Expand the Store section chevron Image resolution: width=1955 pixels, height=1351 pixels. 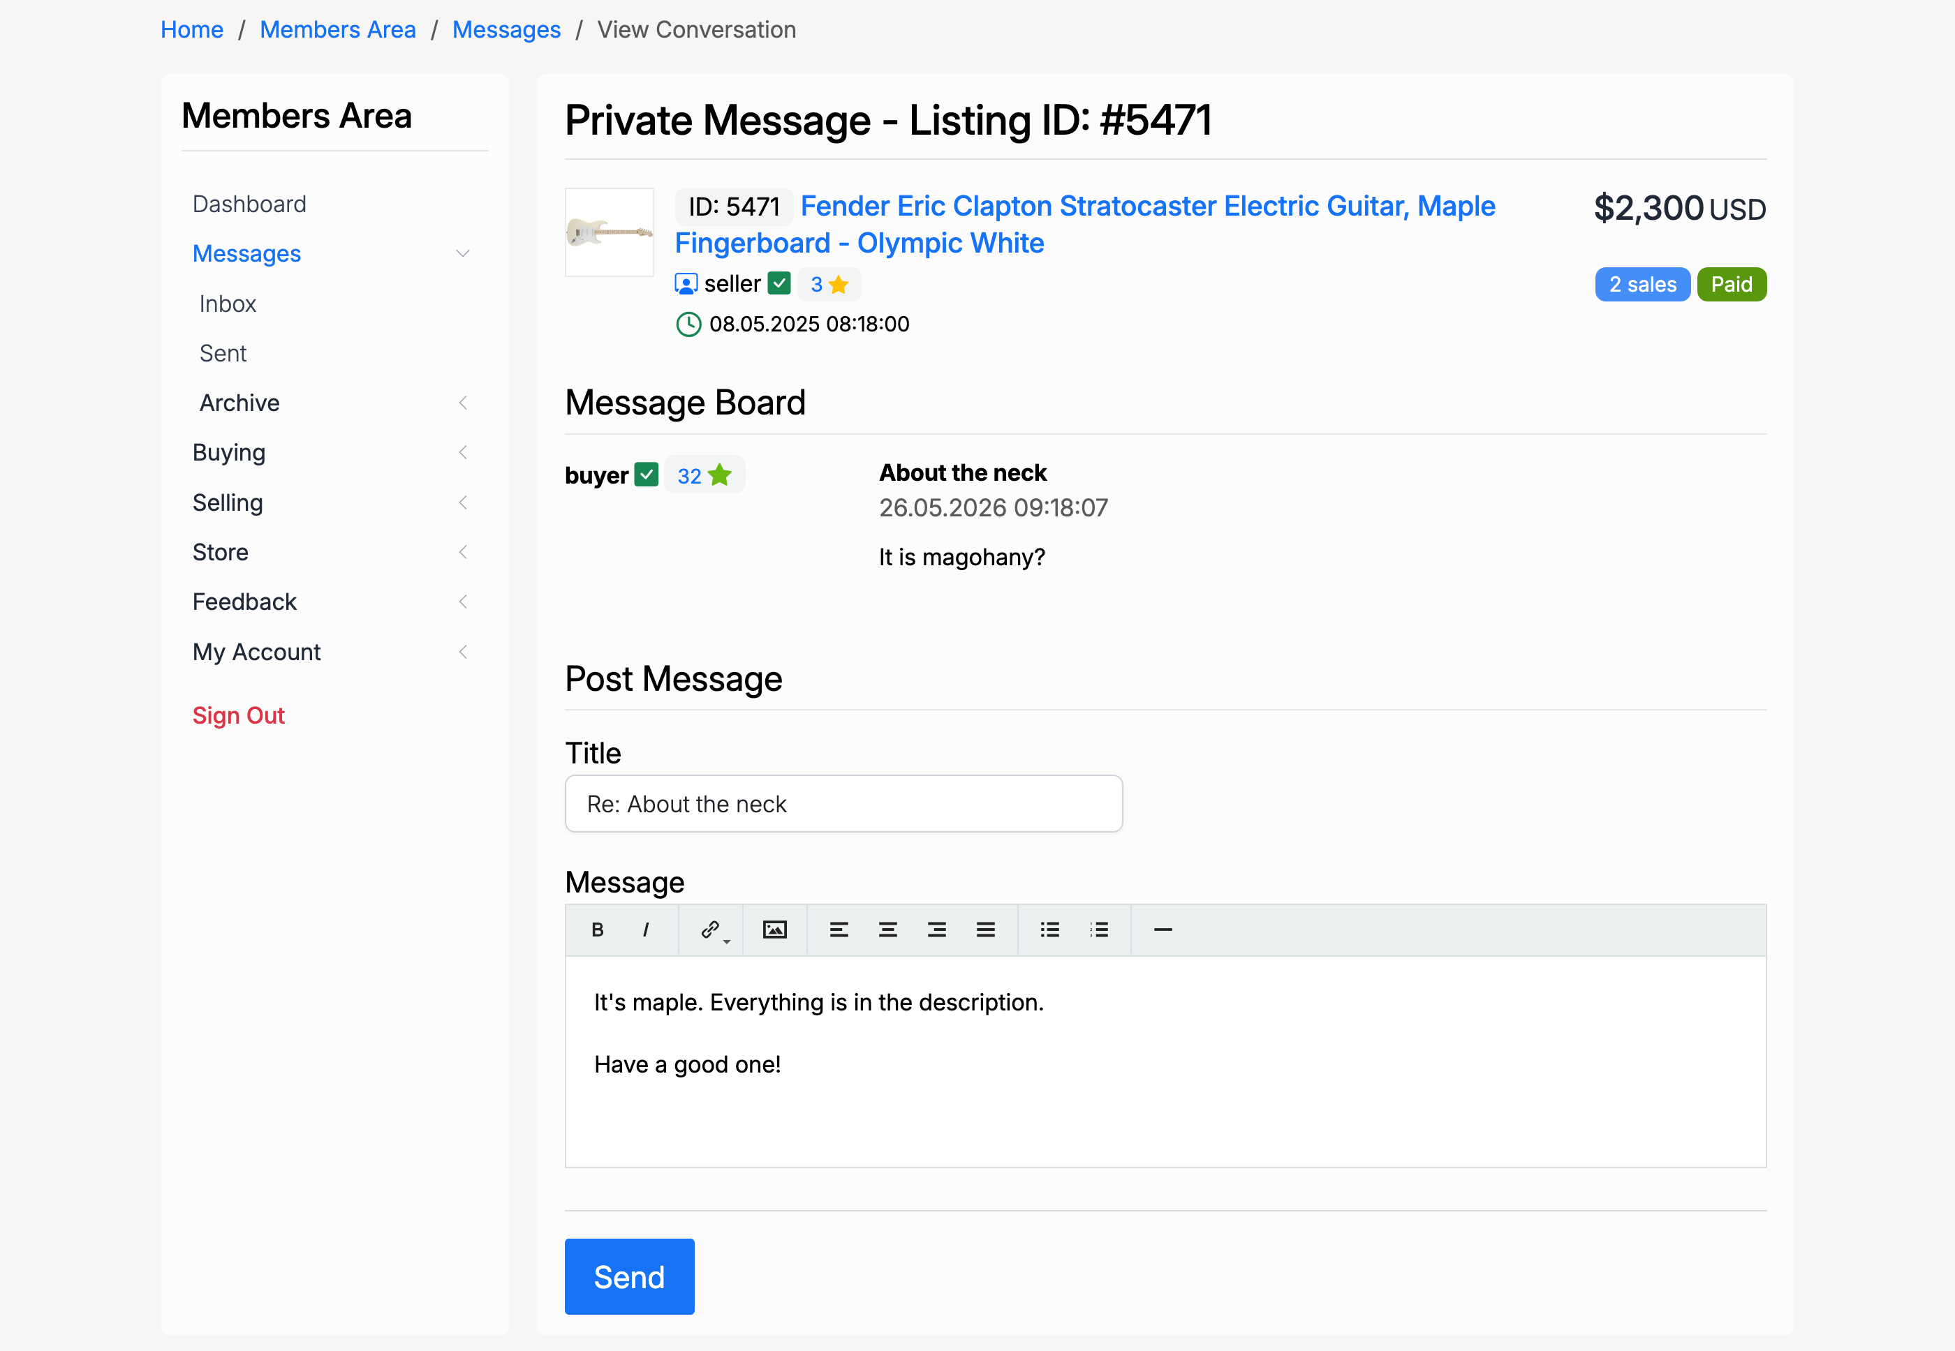click(462, 552)
